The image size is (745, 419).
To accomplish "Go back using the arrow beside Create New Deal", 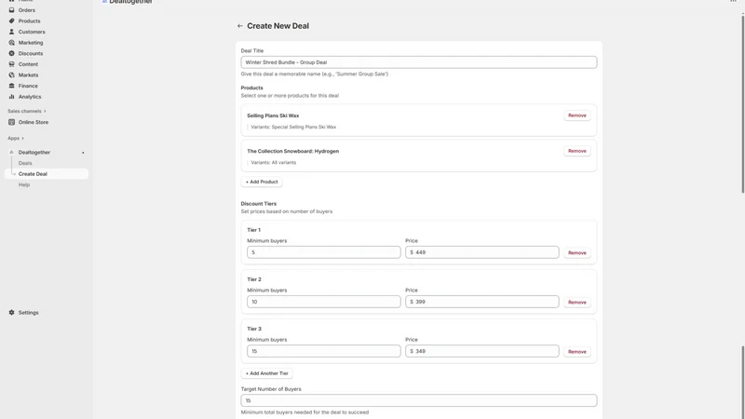I will coord(240,26).
